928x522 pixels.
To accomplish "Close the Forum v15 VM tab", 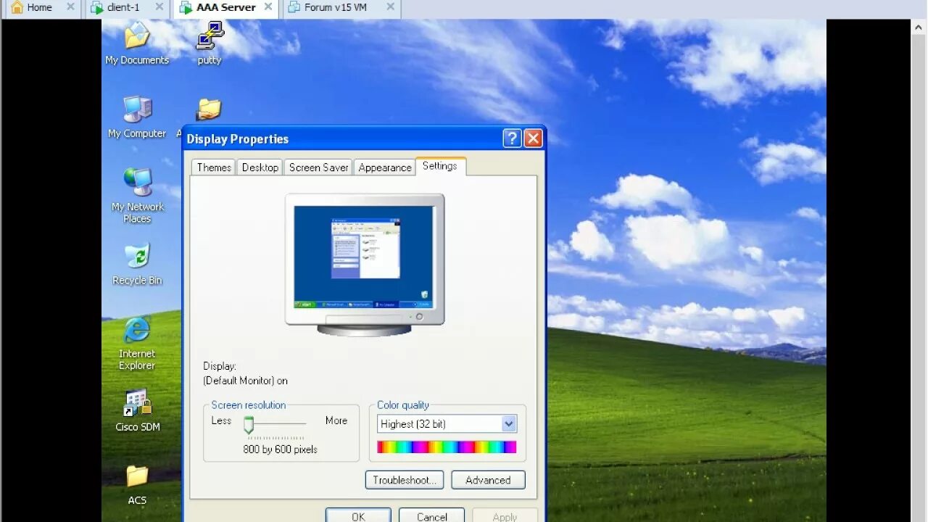I will click(x=390, y=7).
